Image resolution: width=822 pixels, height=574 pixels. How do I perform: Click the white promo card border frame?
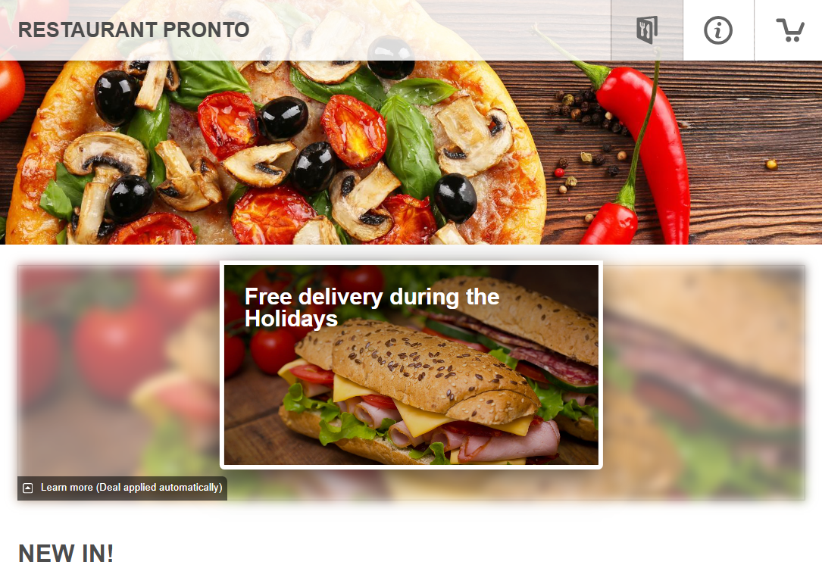[411, 263]
